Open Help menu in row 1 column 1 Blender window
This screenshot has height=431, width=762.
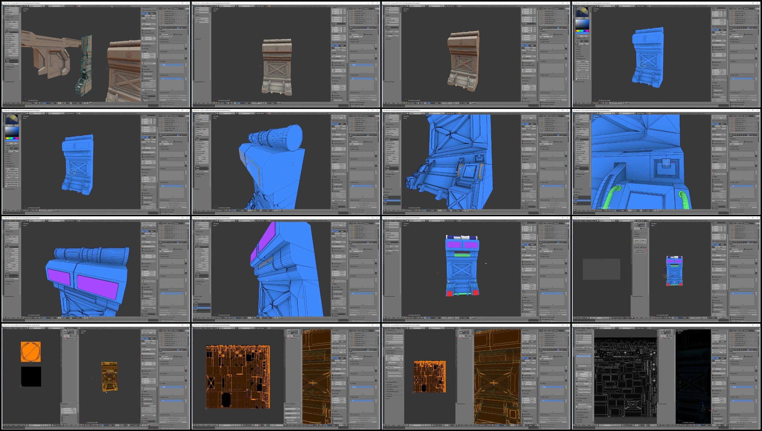[x=24, y=6]
